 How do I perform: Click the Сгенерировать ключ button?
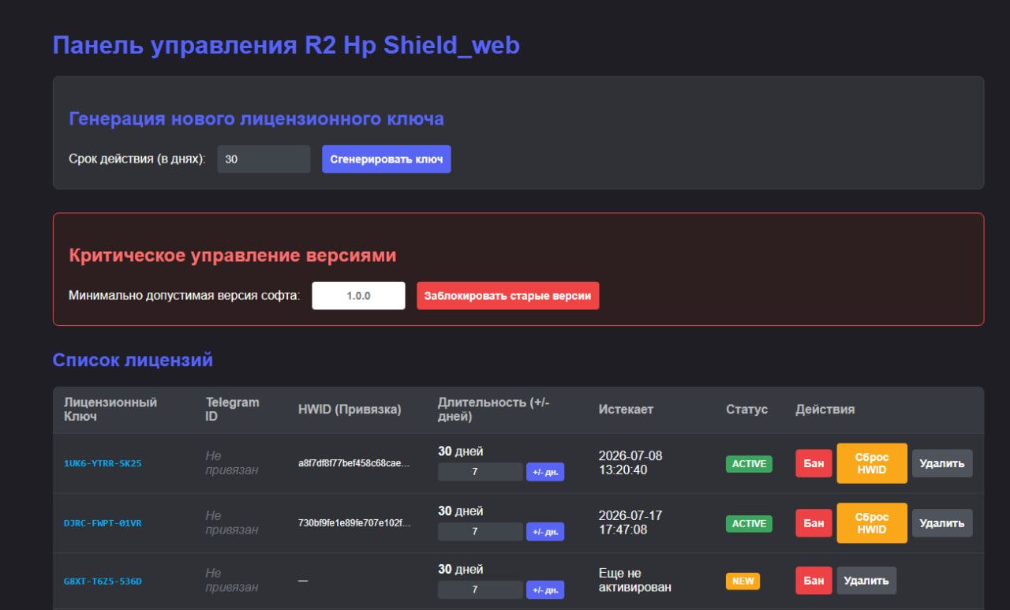387,159
